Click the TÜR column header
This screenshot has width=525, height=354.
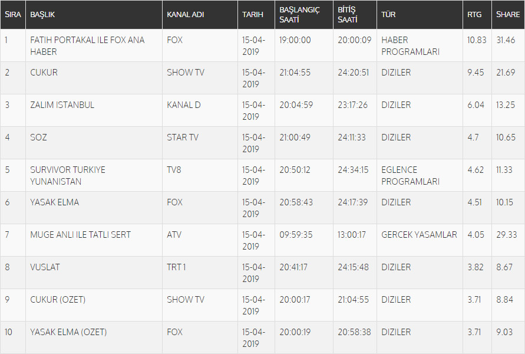388,15
